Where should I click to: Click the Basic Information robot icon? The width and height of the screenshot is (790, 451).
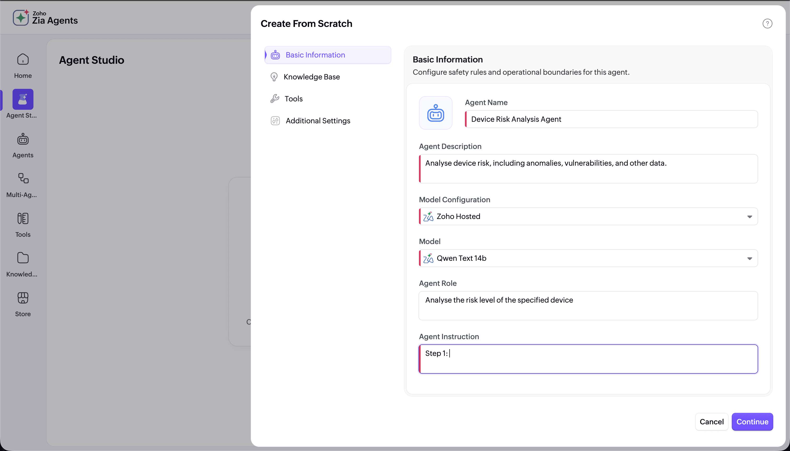point(275,55)
